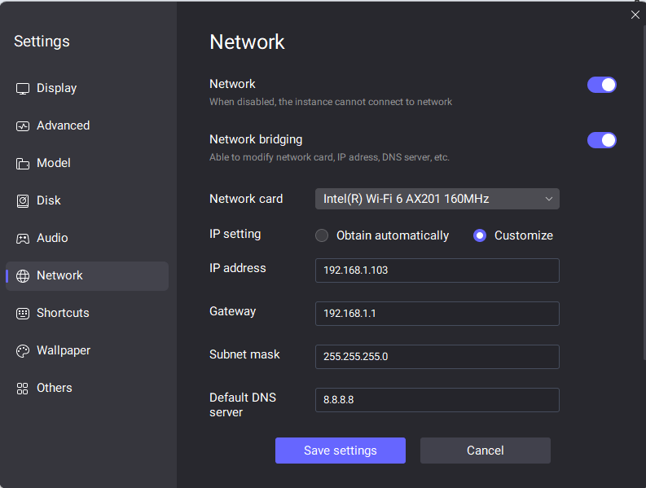
Task: Click Save settings button
Action: pyautogui.click(x=341, y=451)
